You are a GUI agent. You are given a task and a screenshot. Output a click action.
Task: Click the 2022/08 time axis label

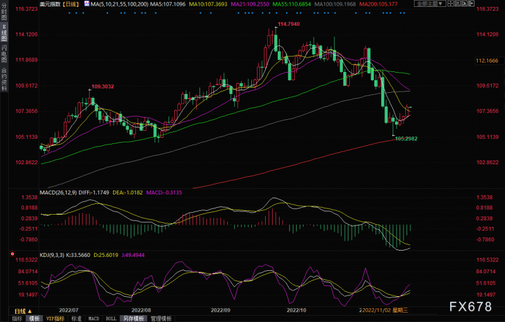[141, 310]
